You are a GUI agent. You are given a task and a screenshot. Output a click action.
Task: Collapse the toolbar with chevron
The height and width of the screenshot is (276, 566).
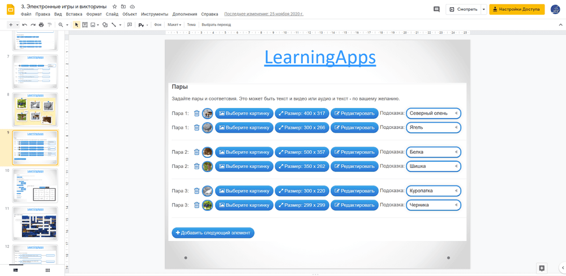click(x=560, y=25)
